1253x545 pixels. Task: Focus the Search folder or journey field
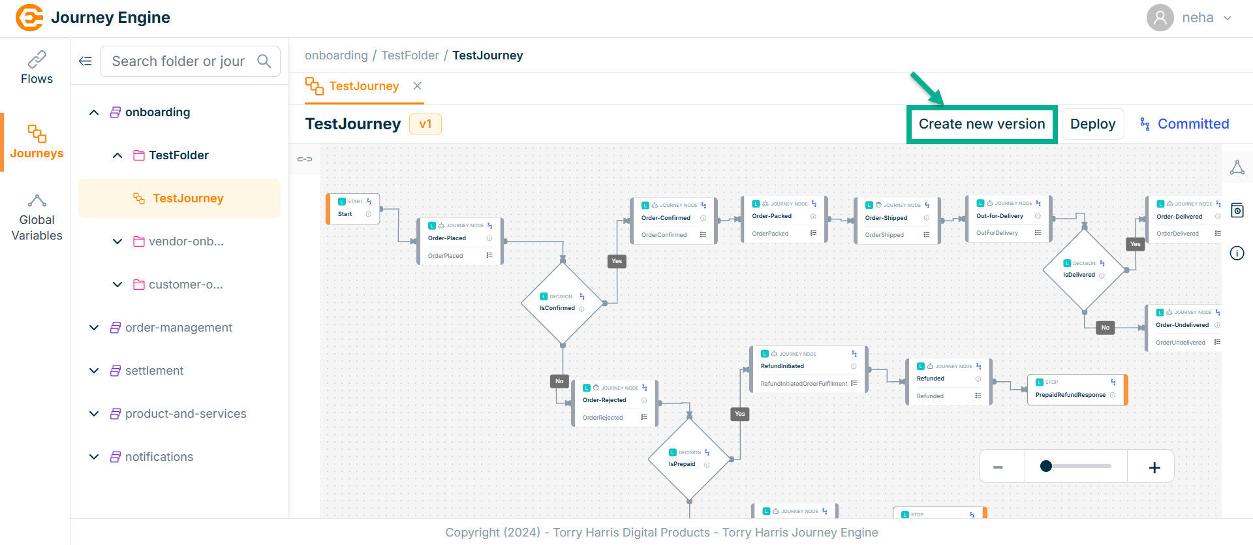(179, 61)
